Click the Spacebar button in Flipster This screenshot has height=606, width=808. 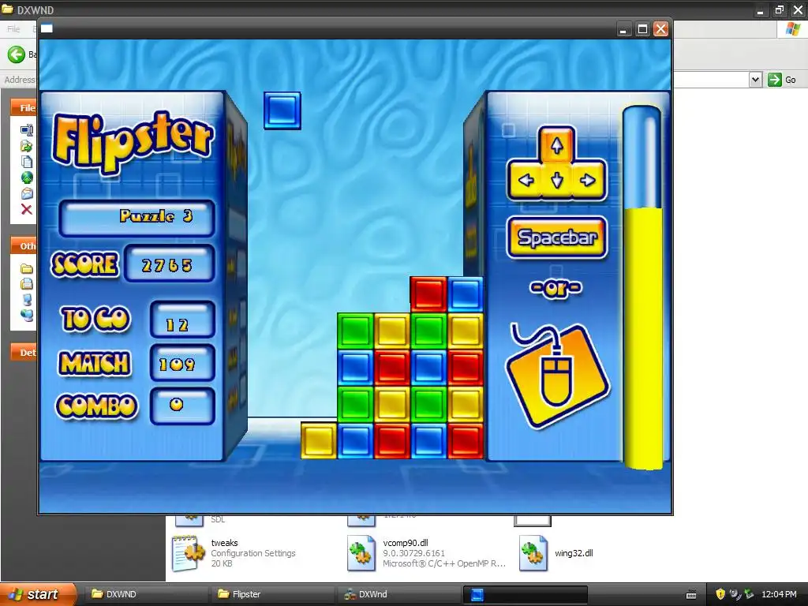coord(557,238)
